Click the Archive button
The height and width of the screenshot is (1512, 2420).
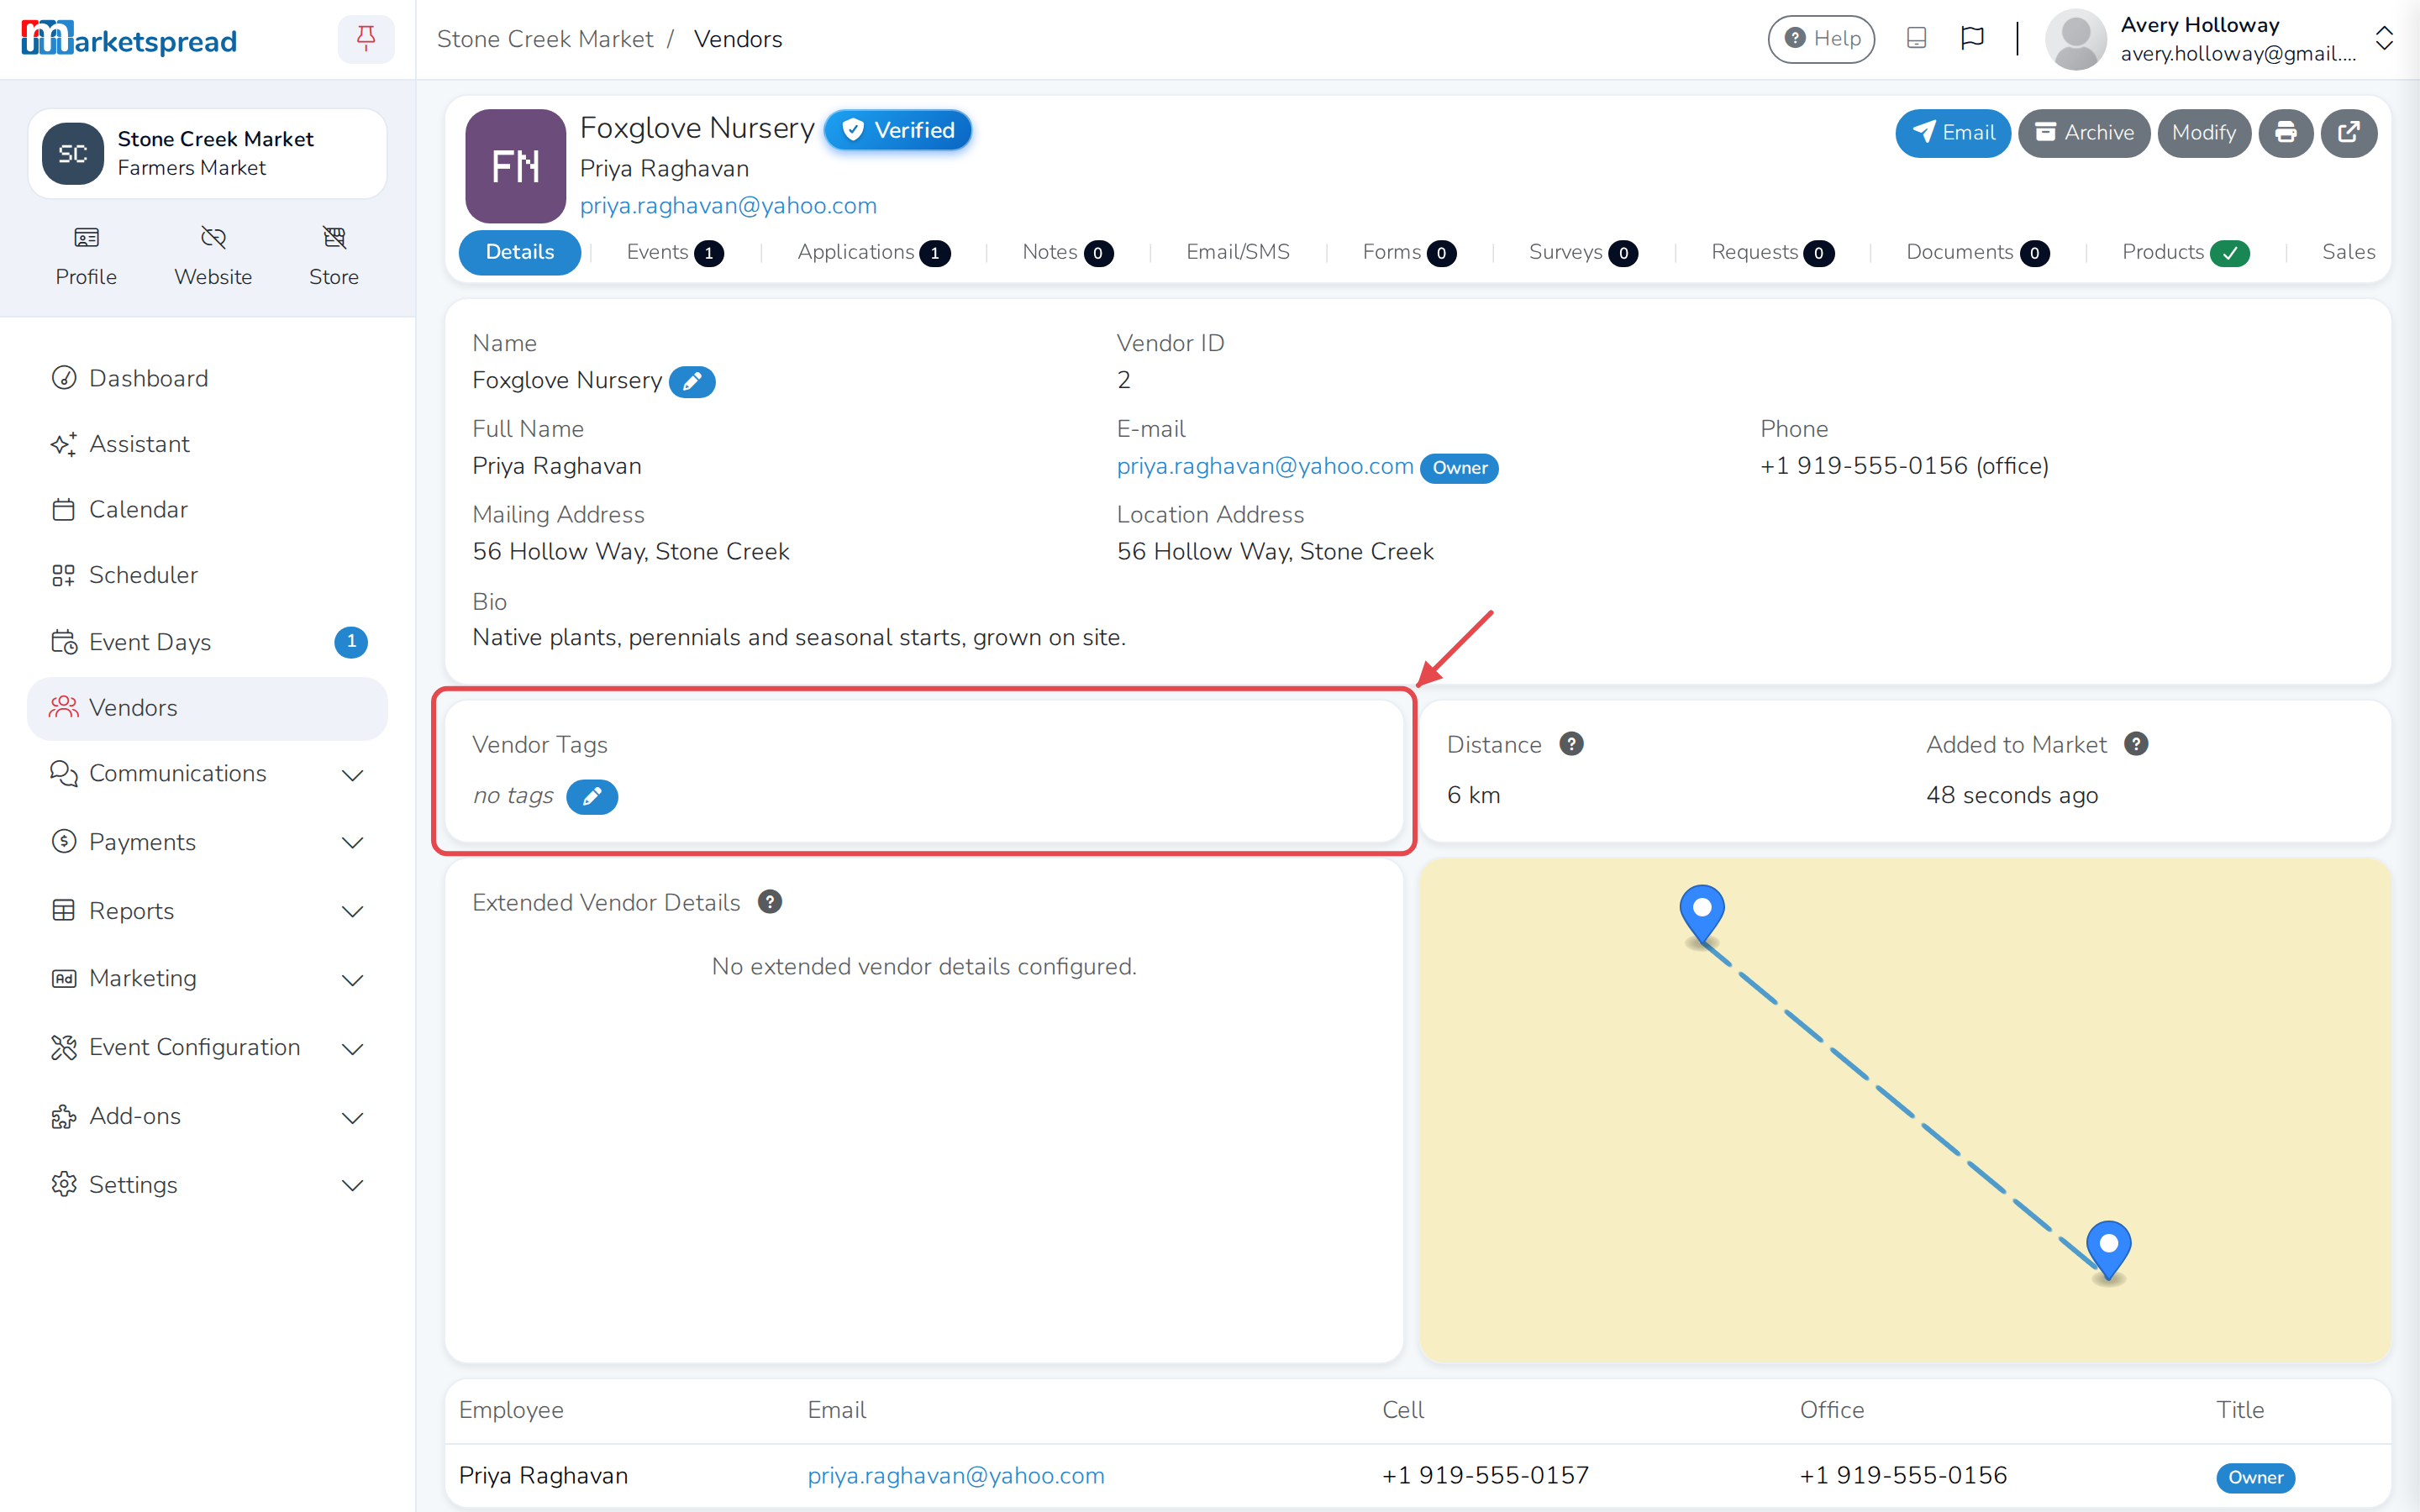click(2083, 133)
